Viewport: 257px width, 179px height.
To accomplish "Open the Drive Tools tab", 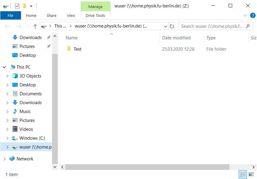I will click(96, 15).
